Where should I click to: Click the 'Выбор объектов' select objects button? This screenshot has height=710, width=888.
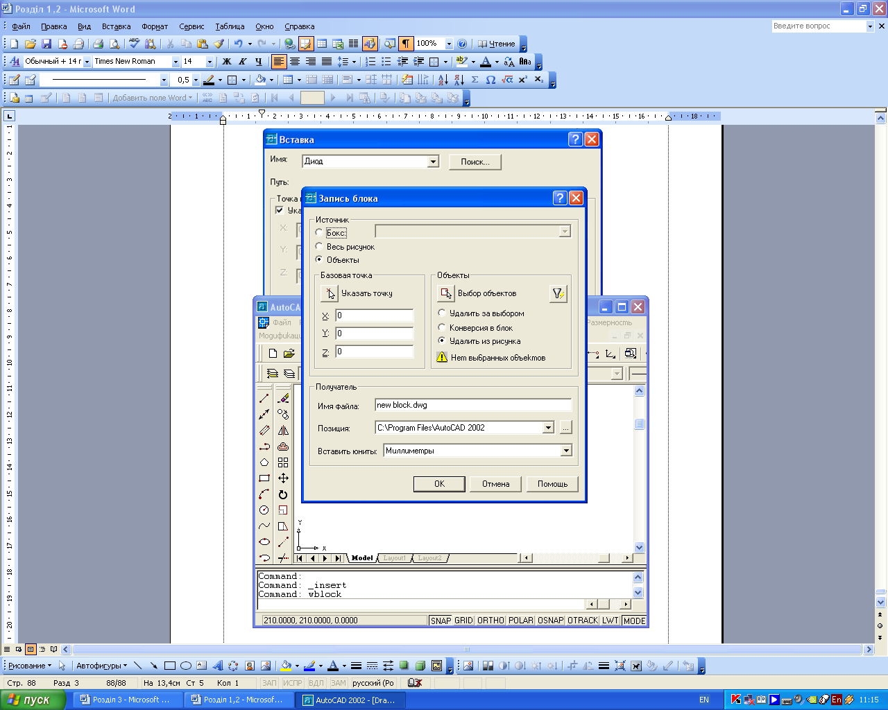446,293
